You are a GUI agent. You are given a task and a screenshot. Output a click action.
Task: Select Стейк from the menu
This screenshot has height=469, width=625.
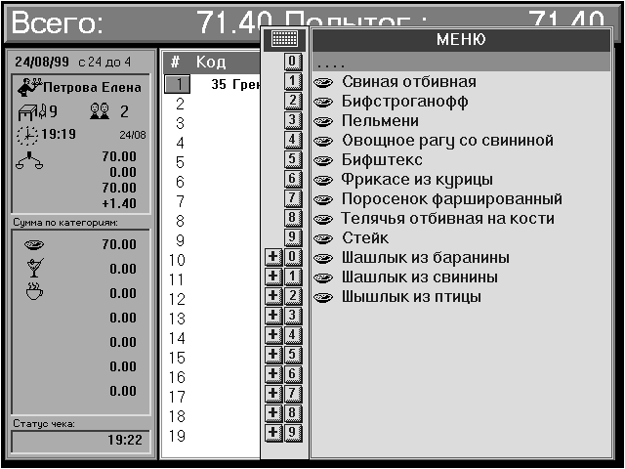461,238
